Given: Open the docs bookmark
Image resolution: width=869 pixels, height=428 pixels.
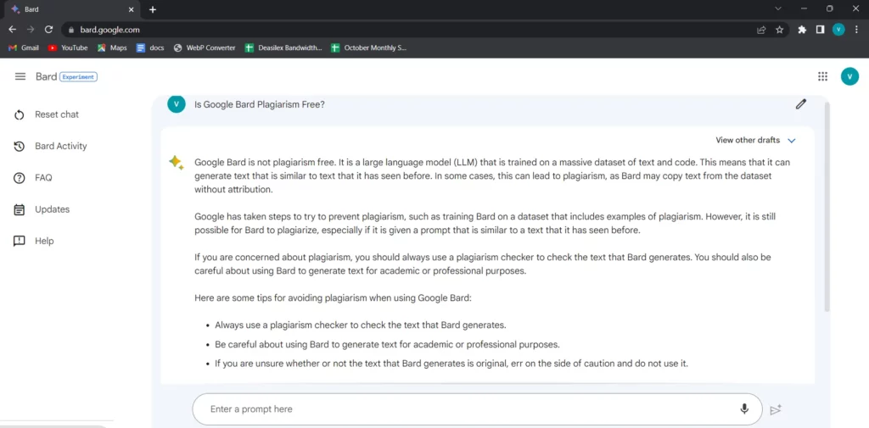Looking at the screenshot, I should tap(150, 47).
